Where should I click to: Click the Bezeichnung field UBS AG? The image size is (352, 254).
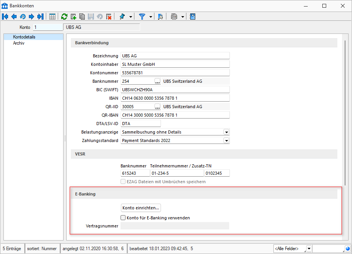(175, 56)
